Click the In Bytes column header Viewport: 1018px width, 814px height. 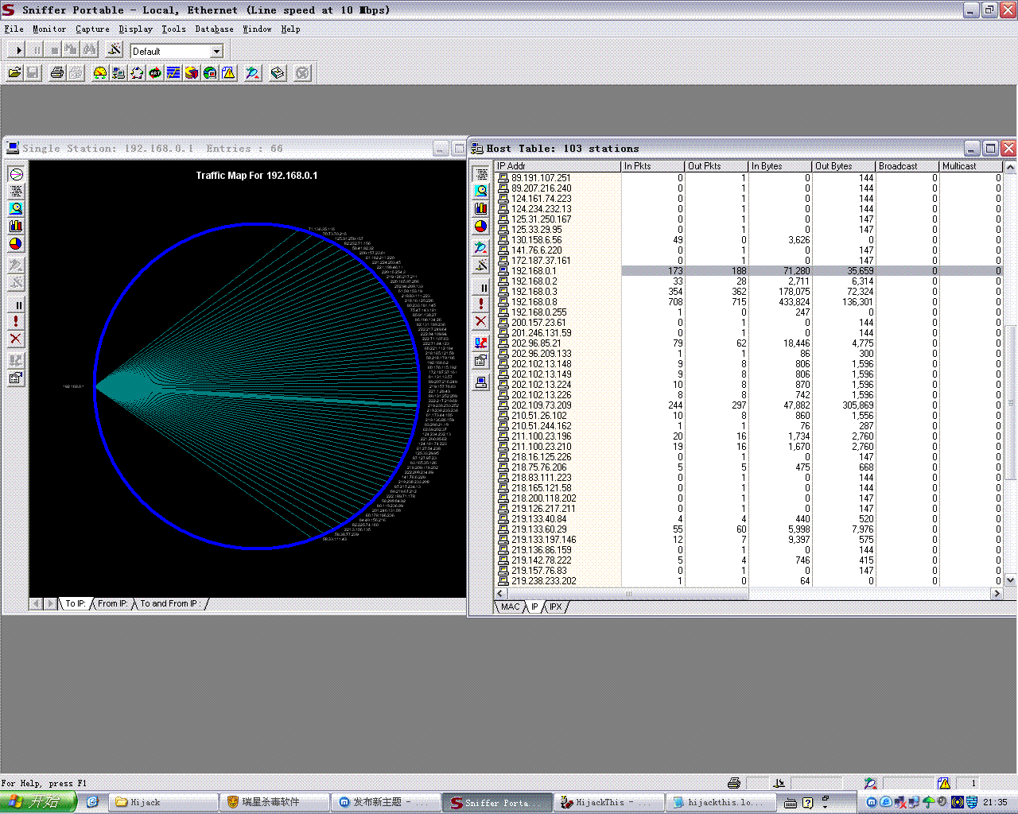tap(779, 166)
